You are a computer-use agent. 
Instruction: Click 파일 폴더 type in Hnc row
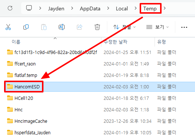pos(167,110)
